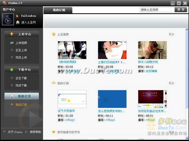Viewport: 189px width, 141px height.
Task: Select 上传视频 in the sidebar
Action: click(x=21, y=43)
